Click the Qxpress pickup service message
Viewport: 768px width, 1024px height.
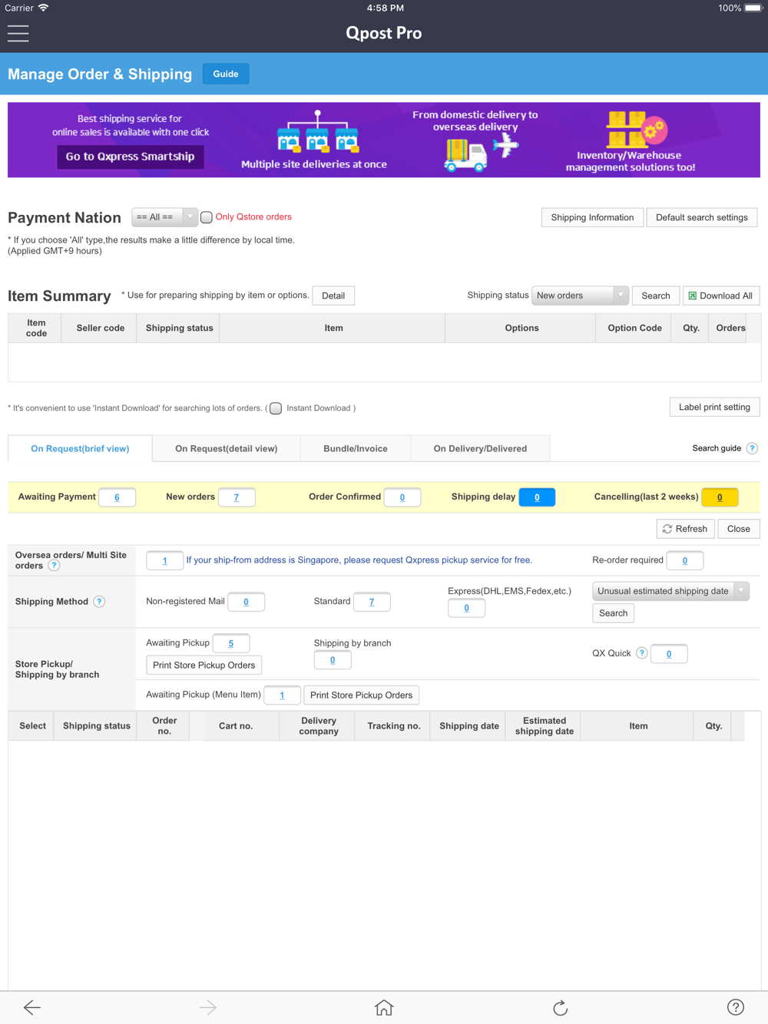[x=359, y=560]
